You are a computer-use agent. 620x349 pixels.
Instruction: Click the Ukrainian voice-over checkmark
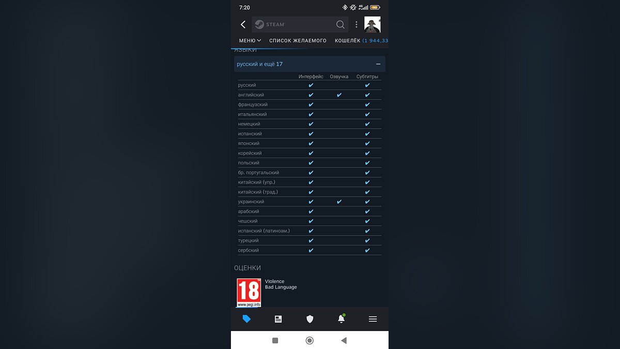point(339,202)
